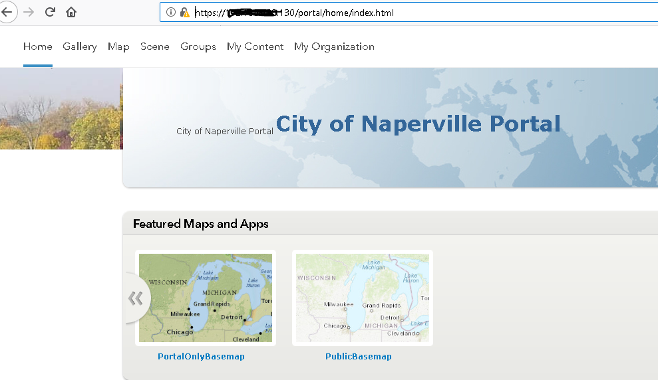Click the insecure connection lock warning icon
This screenshot has width=658, height=380.
tap(185, 13)
